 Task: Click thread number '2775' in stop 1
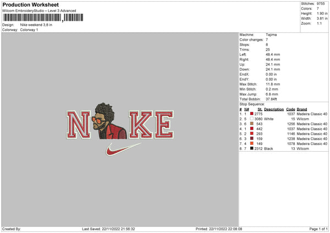point(258,114)
